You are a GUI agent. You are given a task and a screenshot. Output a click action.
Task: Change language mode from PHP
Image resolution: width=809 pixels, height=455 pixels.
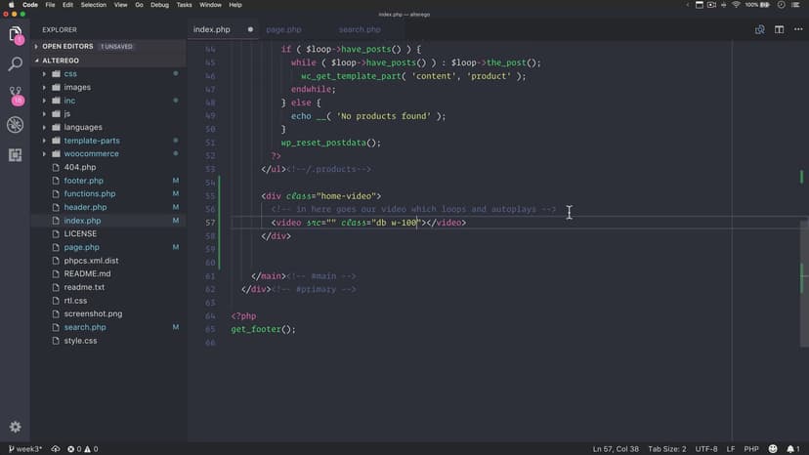[751, 449]
